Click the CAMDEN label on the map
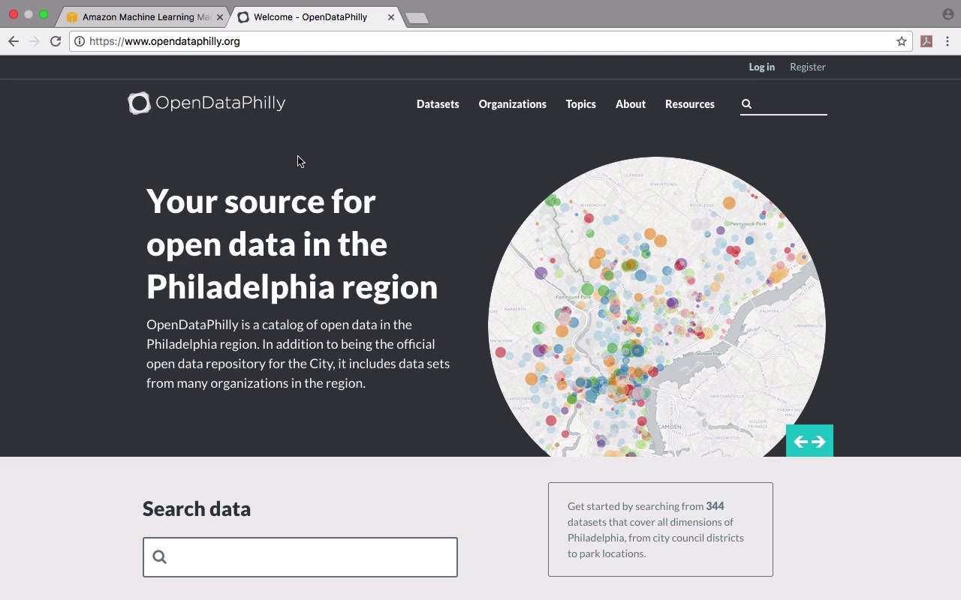This screenshot has height=600, width=961. click(x=670, y=427)
